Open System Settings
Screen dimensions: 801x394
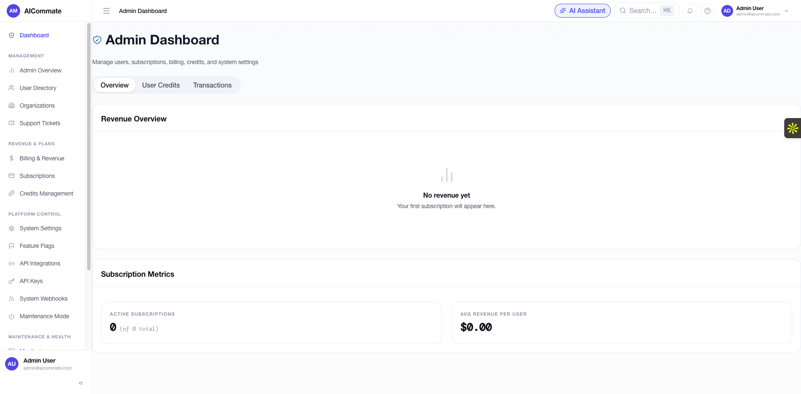click(x=43, y=228)
